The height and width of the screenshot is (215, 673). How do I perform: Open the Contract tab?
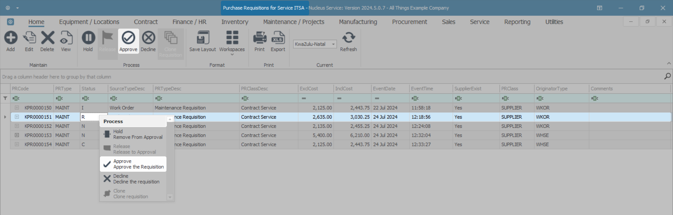[146, 22]
